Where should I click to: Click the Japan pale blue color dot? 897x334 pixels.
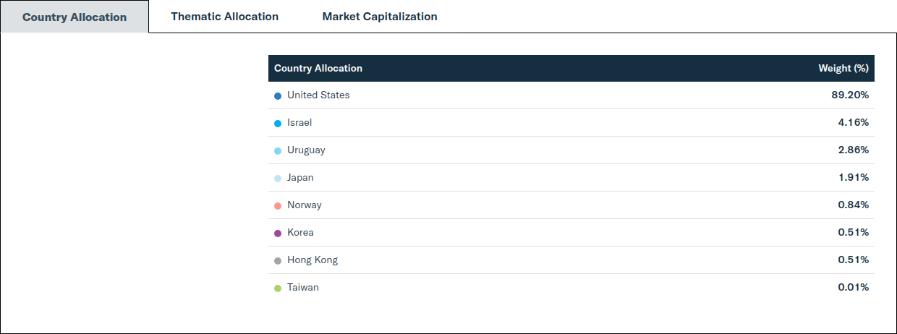(278, 178)
